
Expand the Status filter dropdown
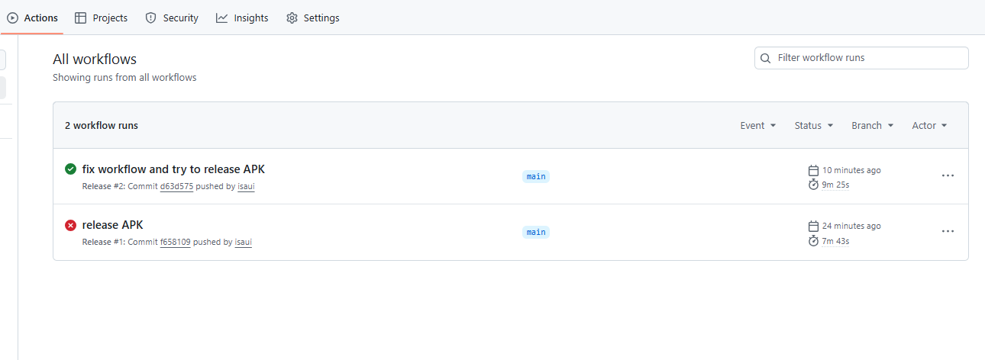coord(814,126)
